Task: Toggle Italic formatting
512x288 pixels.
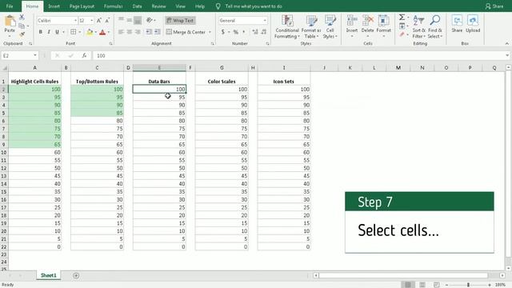Action: (x=49, y=32)
